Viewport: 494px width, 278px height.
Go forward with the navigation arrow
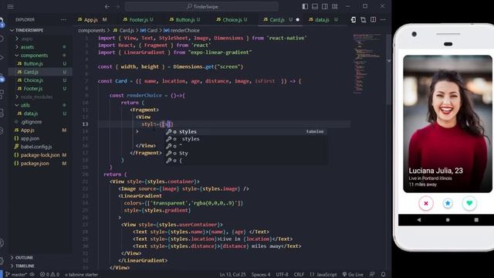point(117,6)
